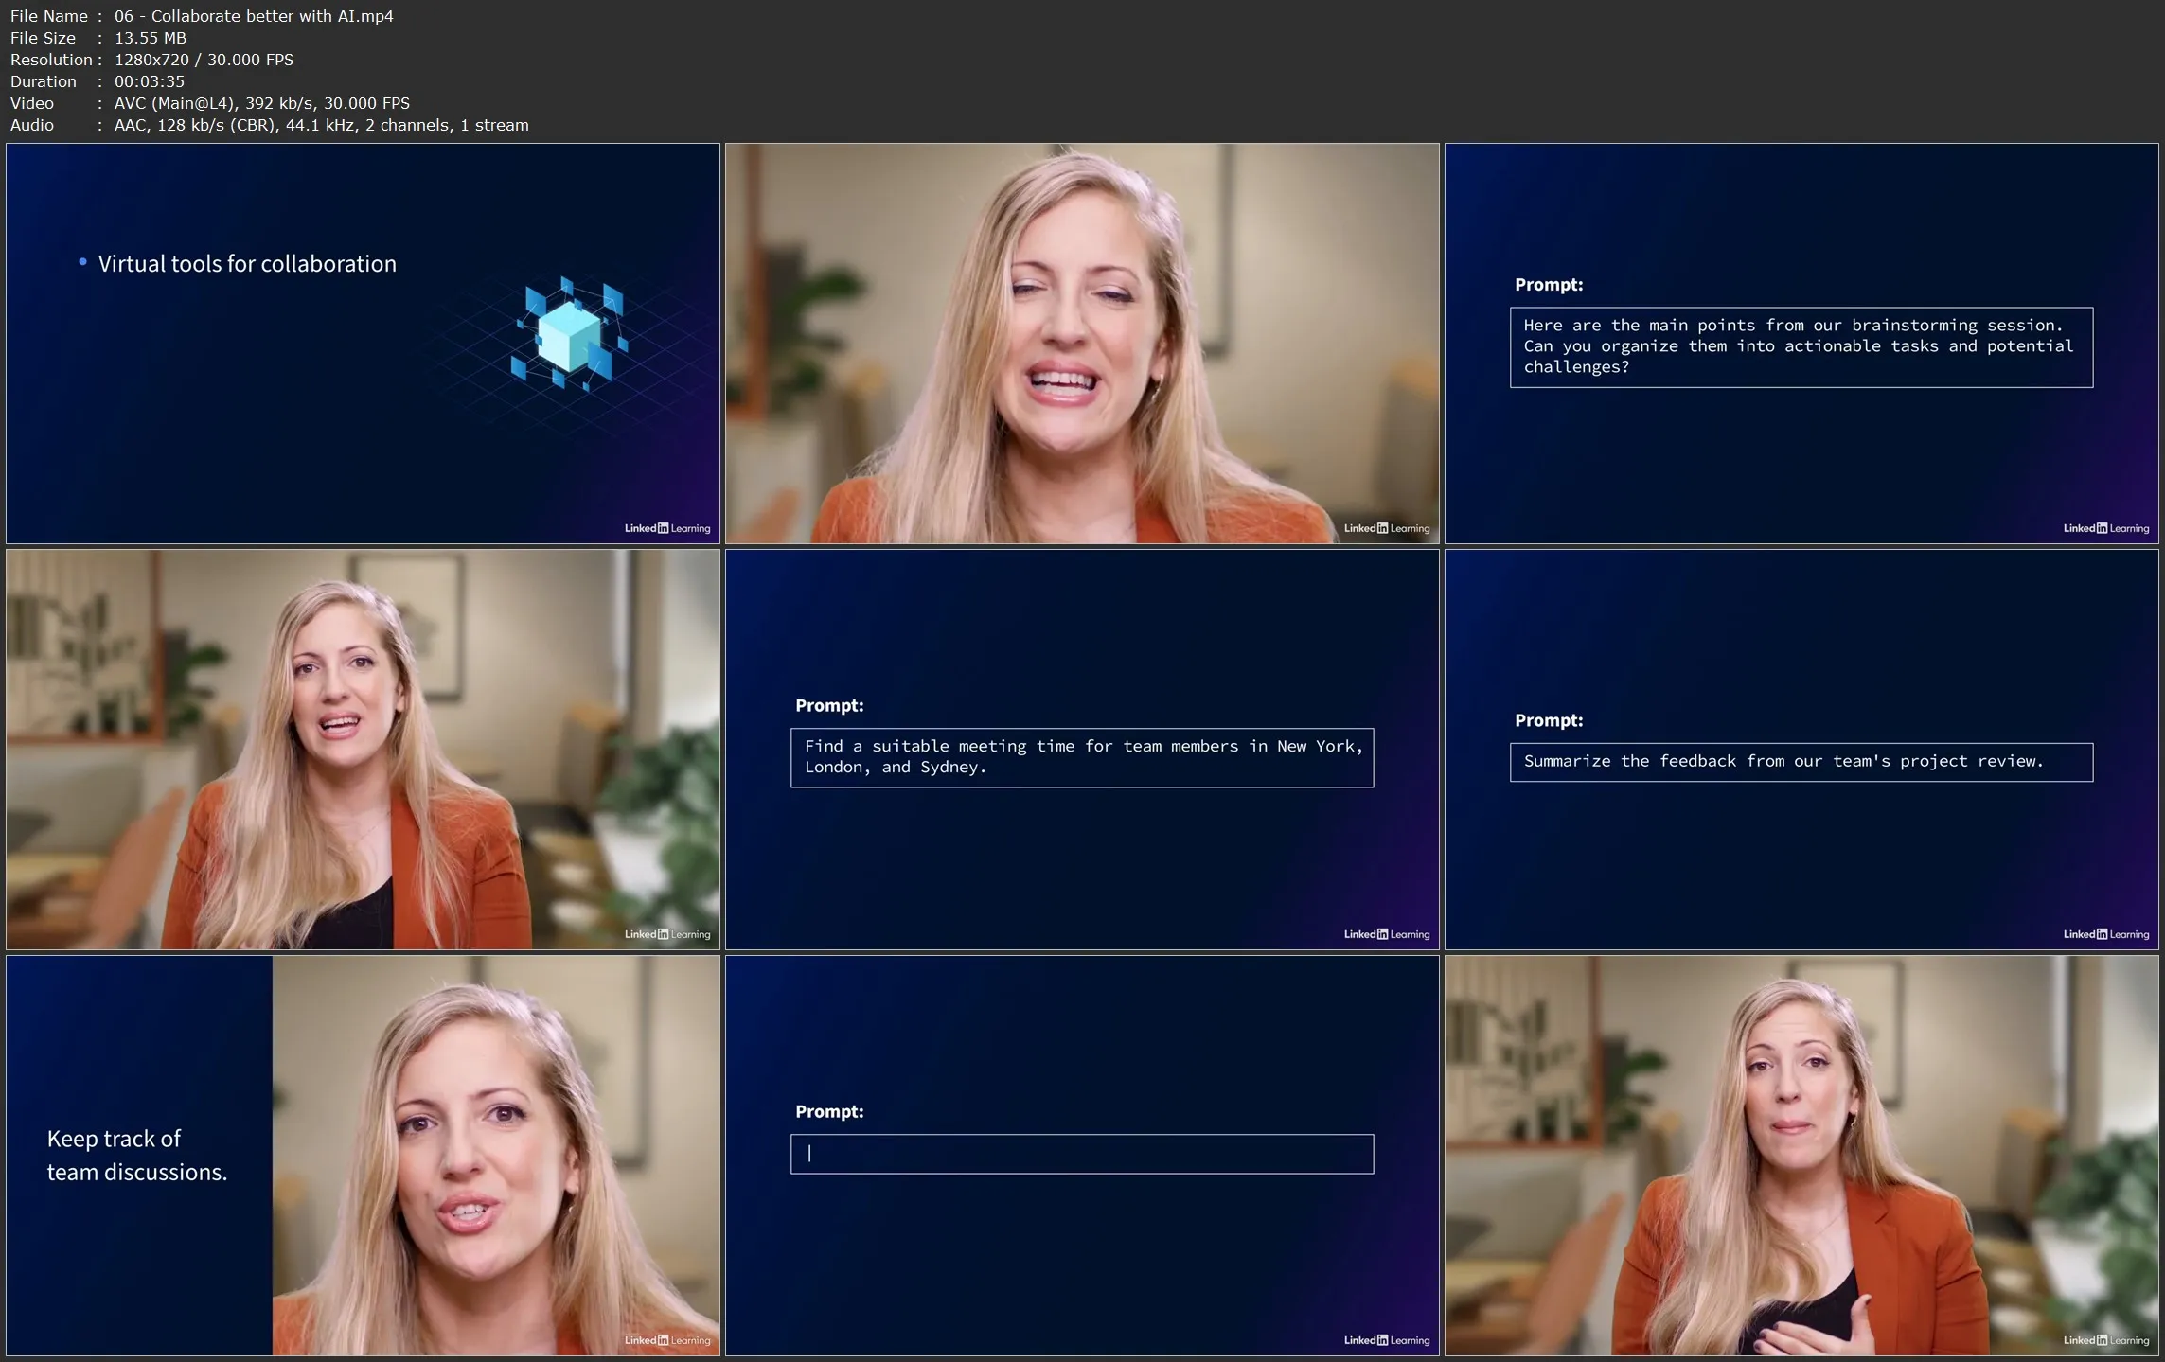Click LinkedIn Learning logo on empty prompt frame
The height and width of the screenshot is (1362, 2165).
1386,1340
